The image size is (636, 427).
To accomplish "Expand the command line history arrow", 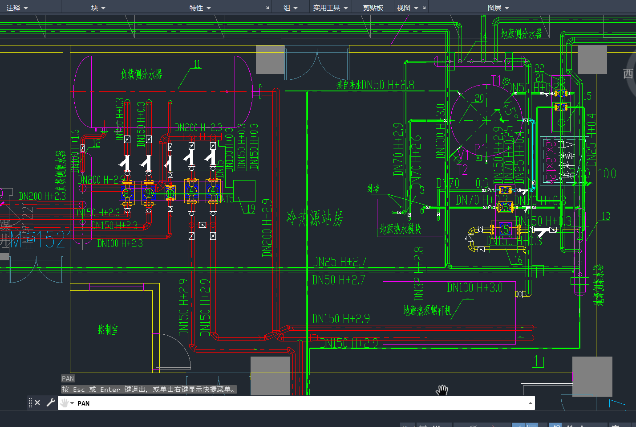I will click(x=530, y=403).
